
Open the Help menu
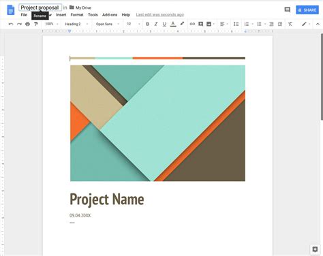point(126,15)
